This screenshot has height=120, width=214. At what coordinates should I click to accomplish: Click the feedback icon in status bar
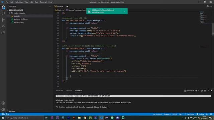point(207,114)
